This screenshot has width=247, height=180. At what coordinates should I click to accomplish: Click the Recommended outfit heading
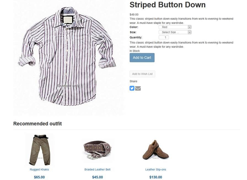point(37,124)
